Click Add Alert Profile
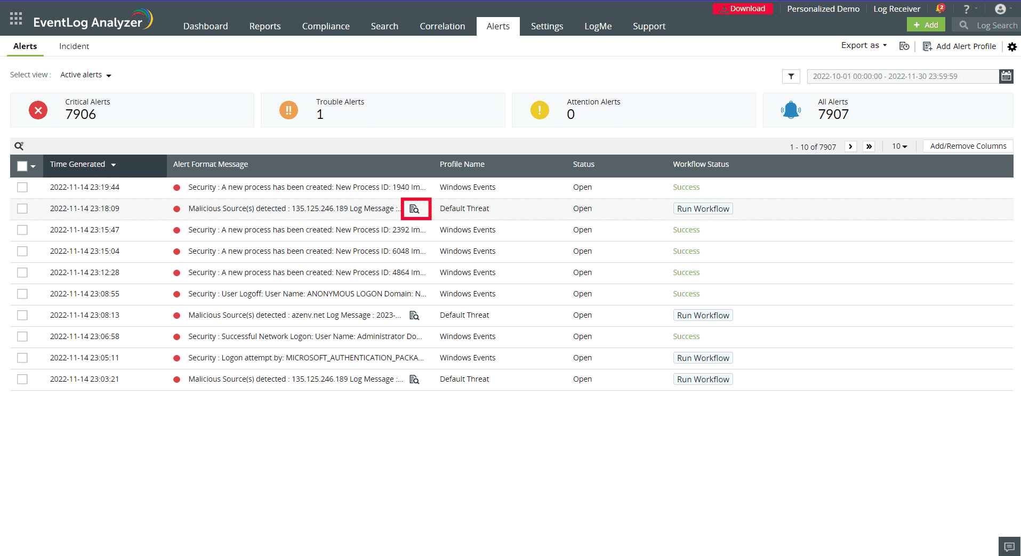1021x556 pixels. tap(960, 46)
